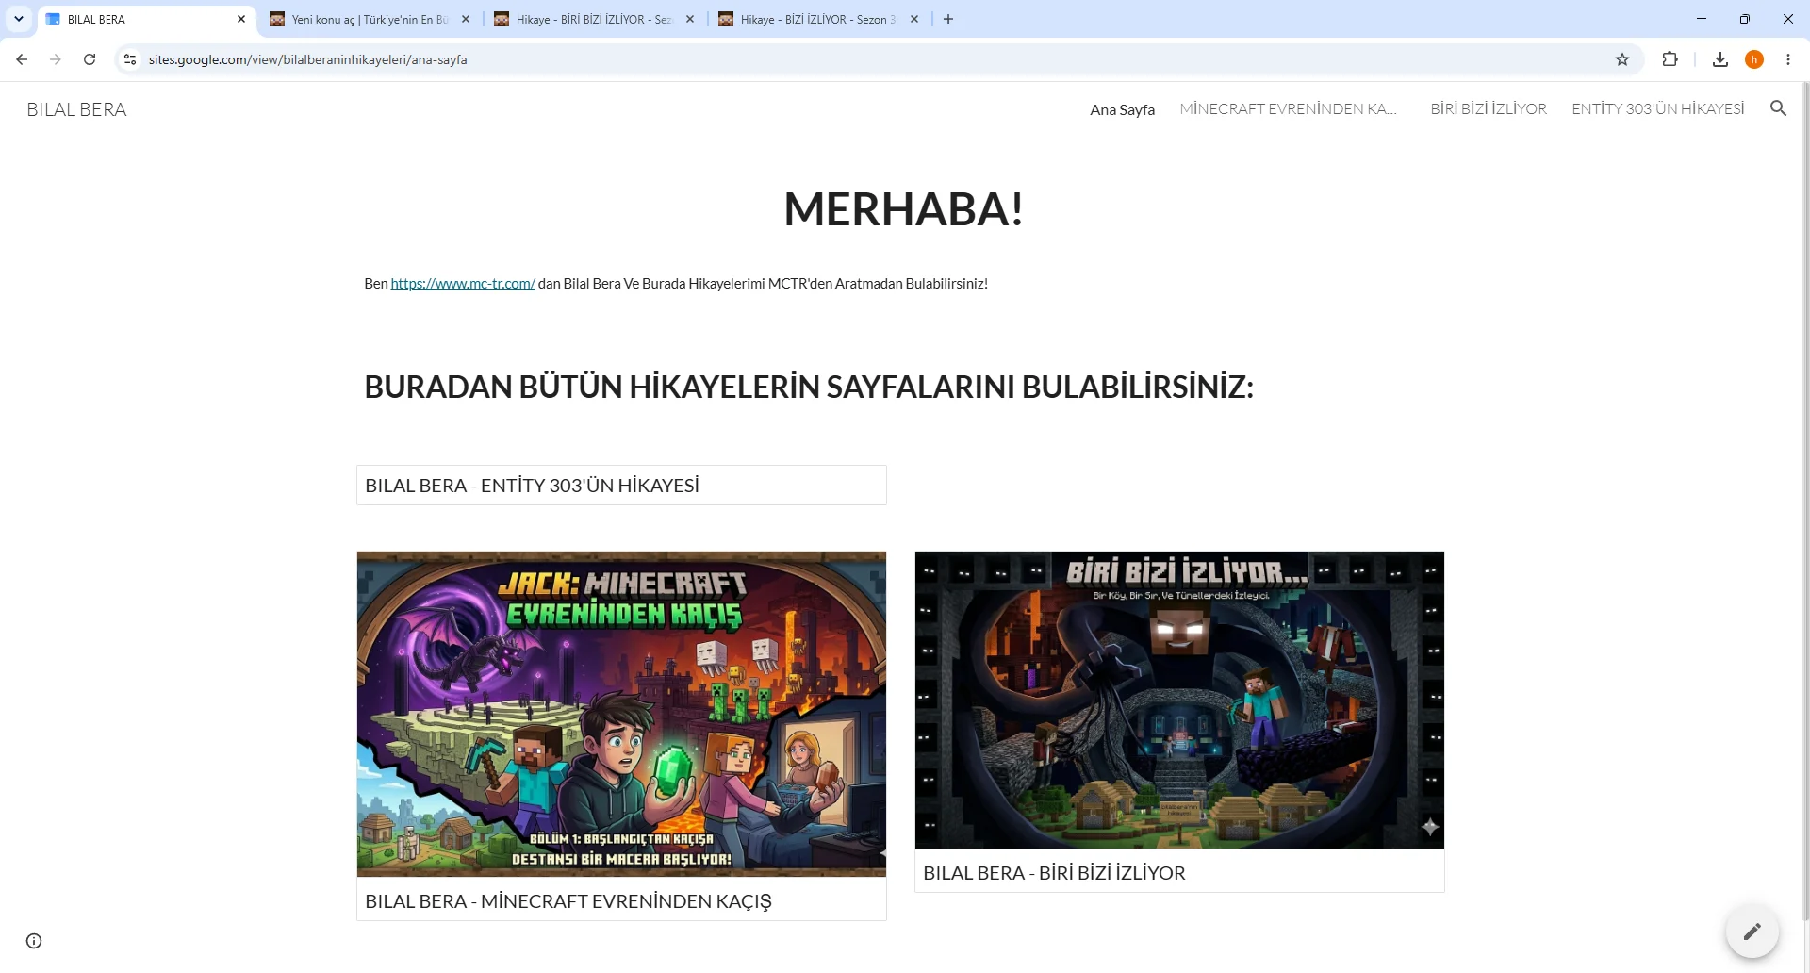Open BİRİ BİZİ İZLİYOR navigation item

pyautogui.click(x=1489, y=108)
